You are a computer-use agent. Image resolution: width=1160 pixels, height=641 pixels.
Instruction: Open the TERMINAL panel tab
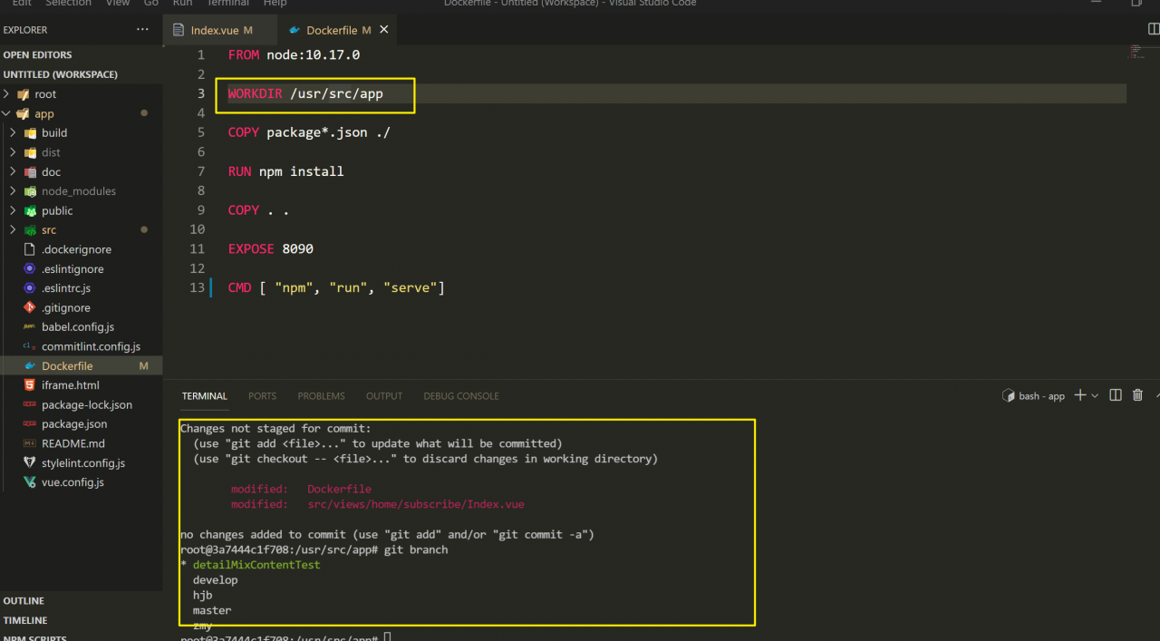tap(205, 396)
